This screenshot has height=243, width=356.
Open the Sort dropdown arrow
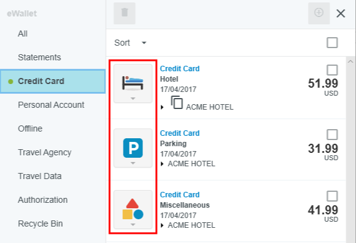tap(144, 43)
